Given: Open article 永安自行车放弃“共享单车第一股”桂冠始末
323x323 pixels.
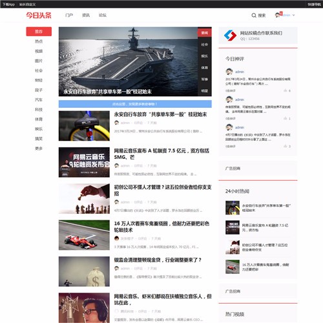Looking at the screenshot, I should coord(160,114).
